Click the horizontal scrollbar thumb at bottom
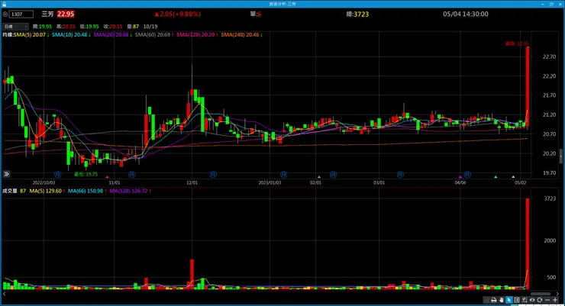Screen dimensions: 565x306 point(541,294)
